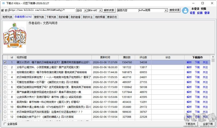The height and width of the screenshot is (128, 217).
Task: Open the 反馈 link
Action: (x=200, y=13)
